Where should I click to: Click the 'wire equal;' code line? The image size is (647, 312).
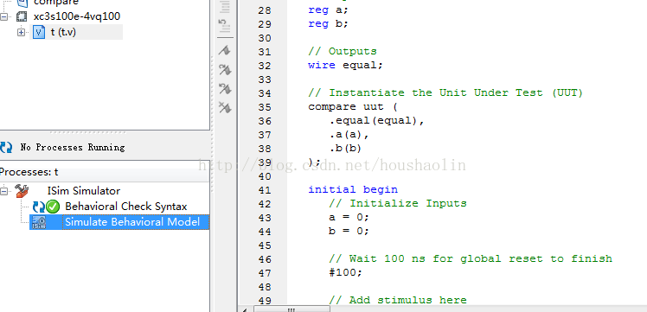pyautogui.click(x=346, y=65)
